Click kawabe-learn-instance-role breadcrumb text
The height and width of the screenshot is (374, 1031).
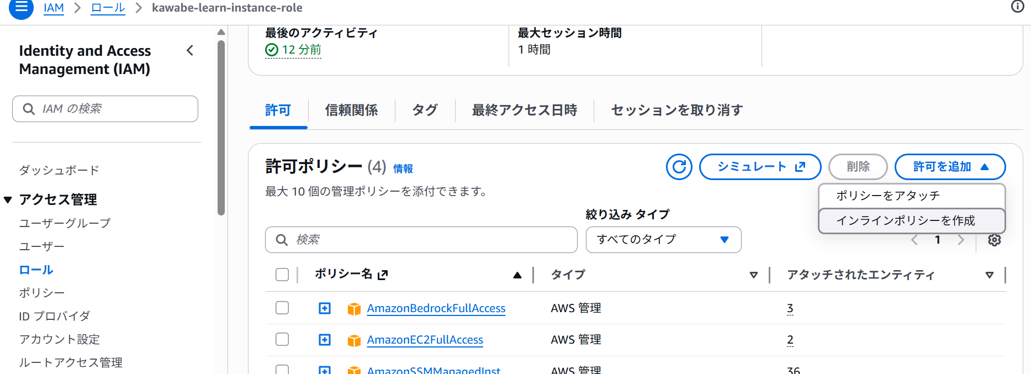227,8
